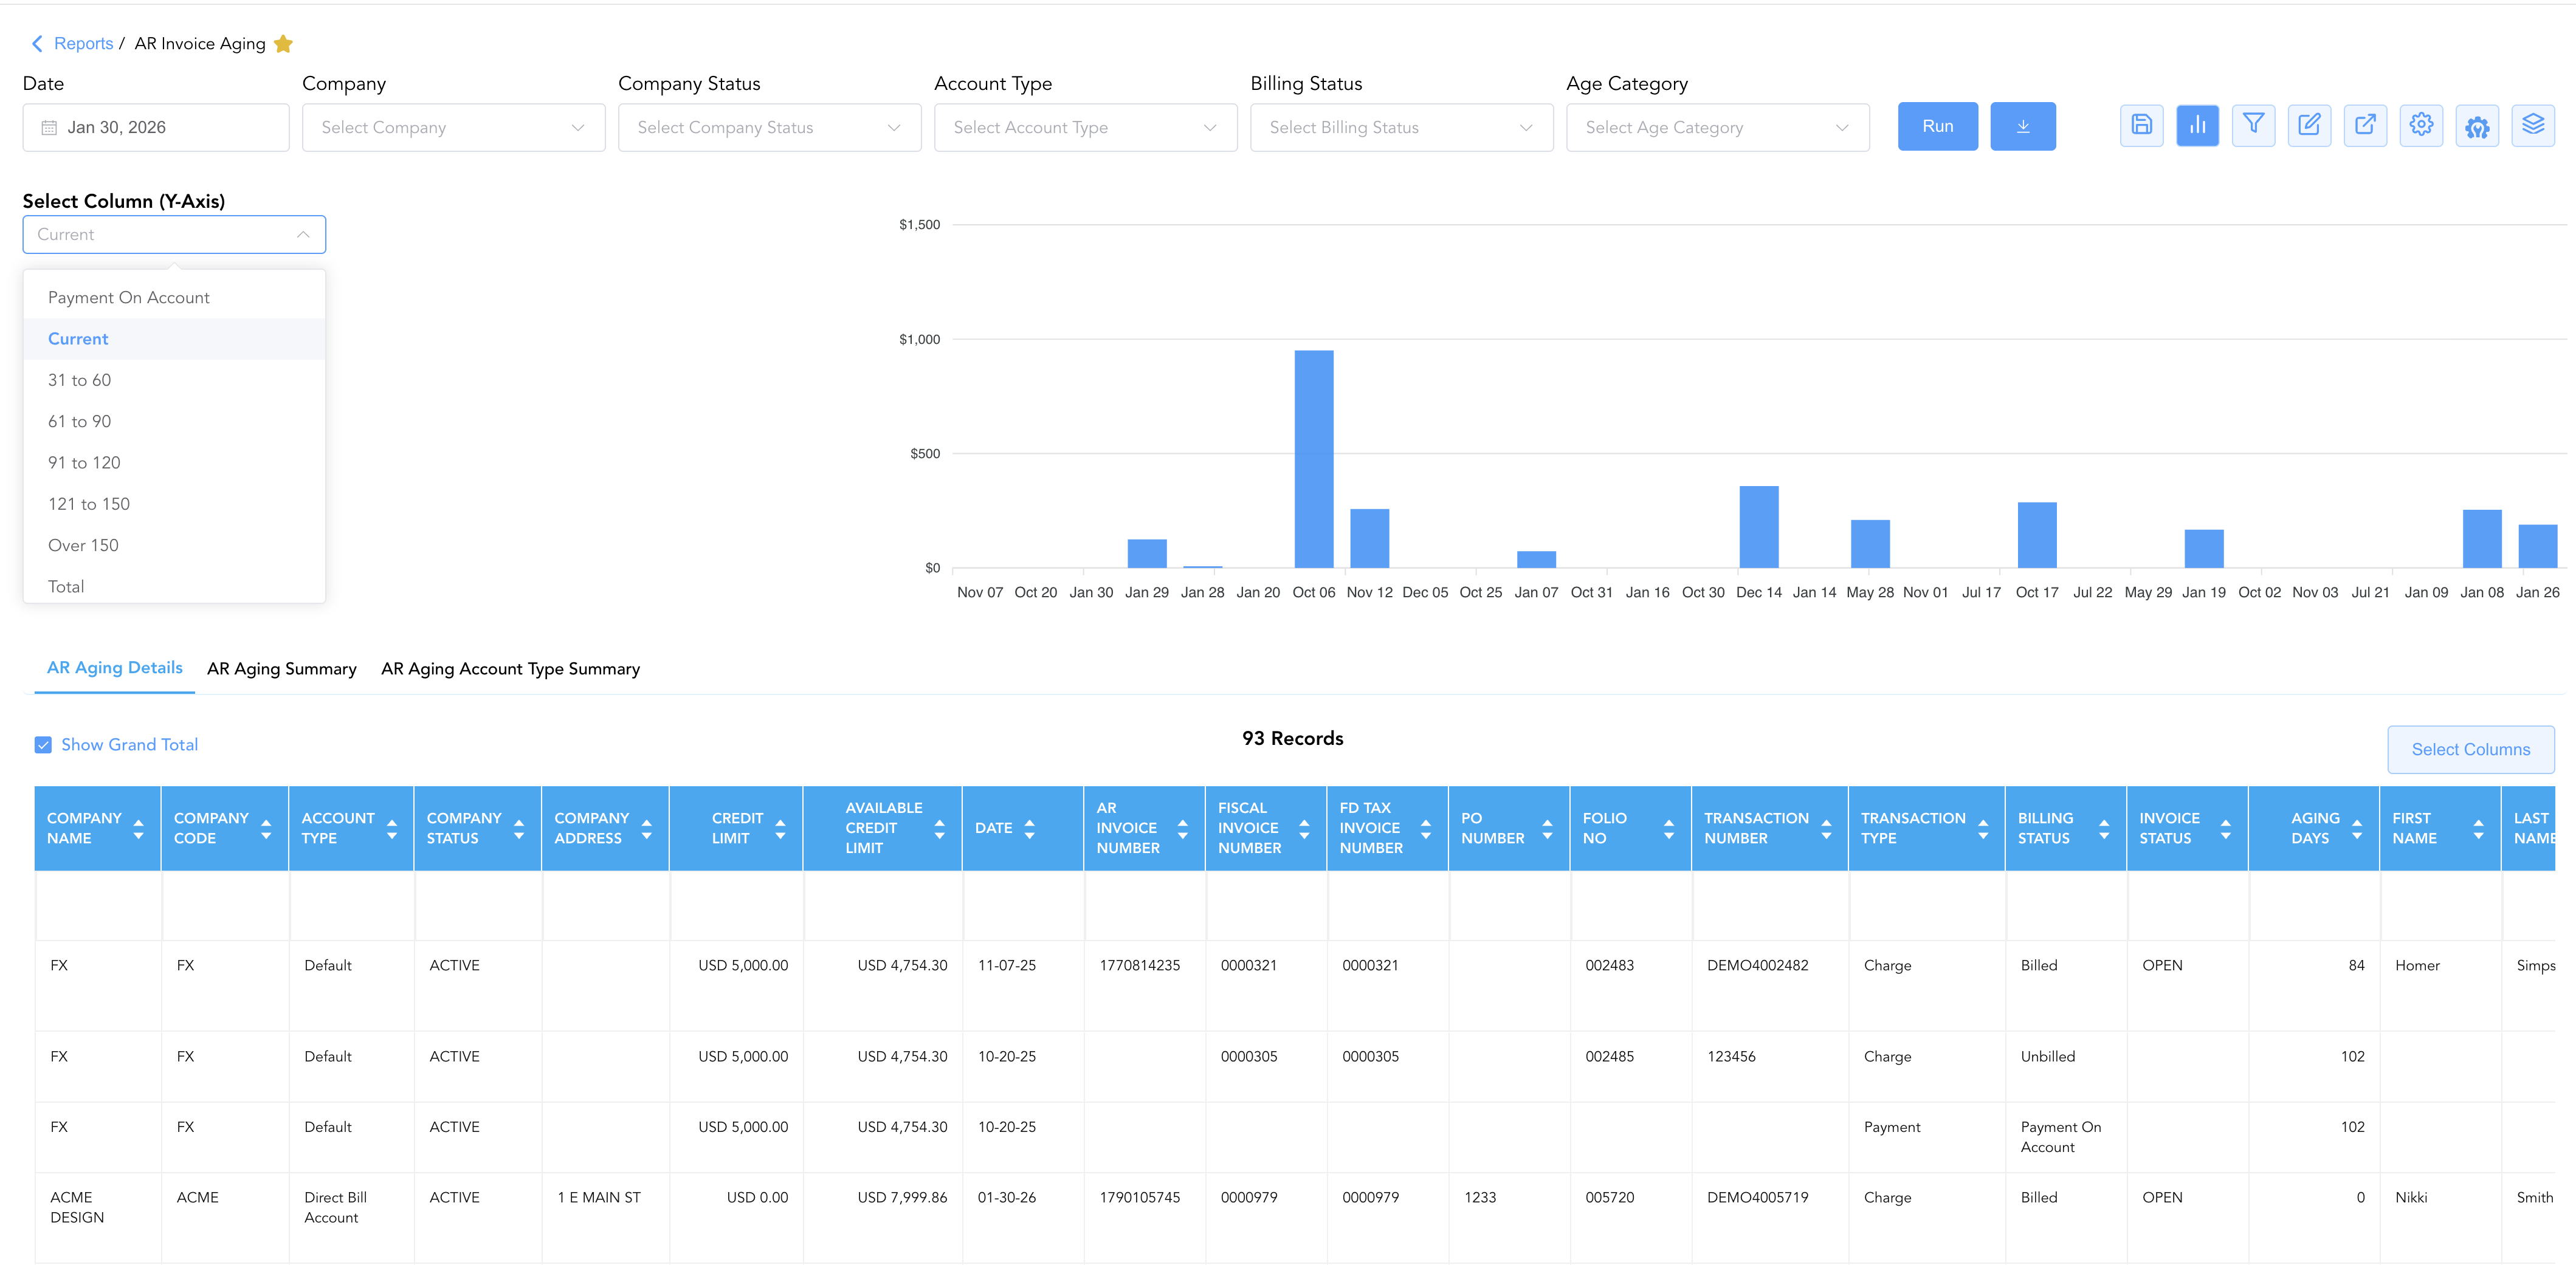Choose the 31 to 60 option

pos(174,381)
